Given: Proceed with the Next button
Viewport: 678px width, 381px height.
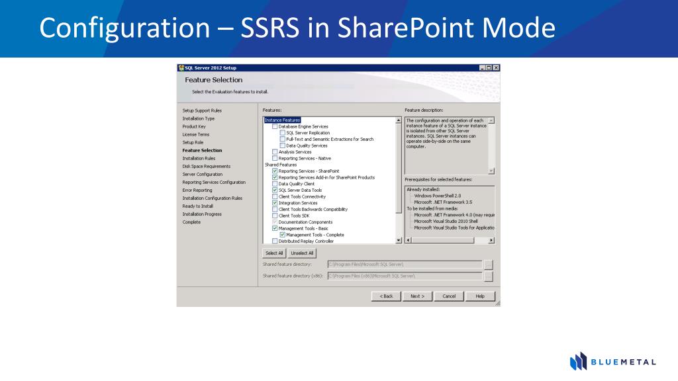Looking at the screenshot, I should pos(417,296).
